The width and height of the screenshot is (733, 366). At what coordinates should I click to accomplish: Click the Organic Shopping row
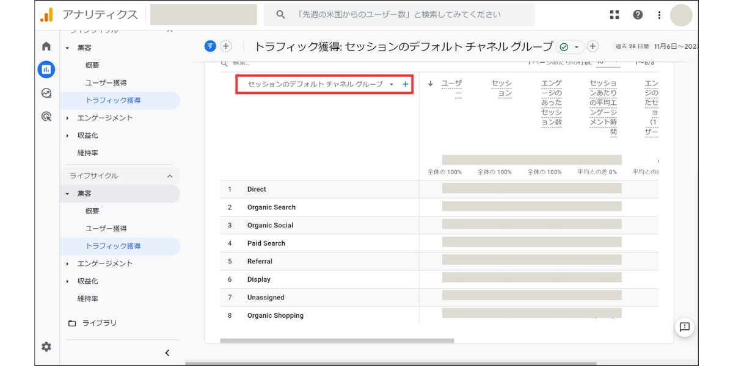[439, 315]
